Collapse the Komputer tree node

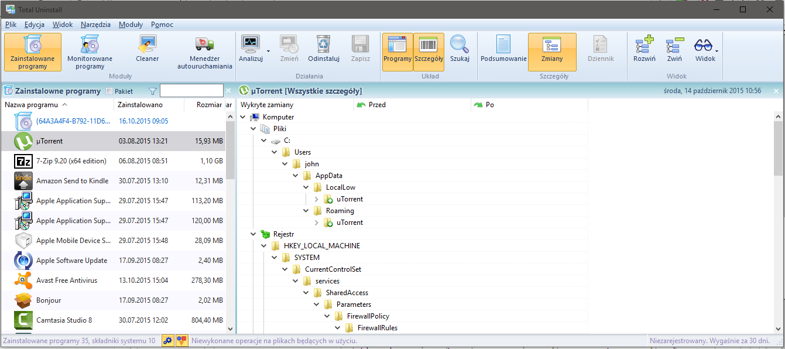[244, 117]
